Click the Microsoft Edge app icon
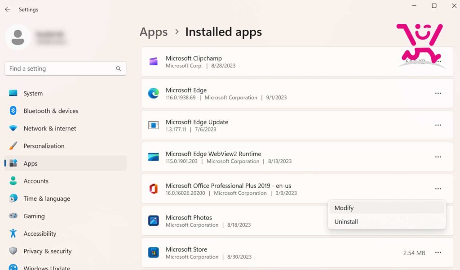The width and height of the screenshot is (460, 270). tap(154, 93)
